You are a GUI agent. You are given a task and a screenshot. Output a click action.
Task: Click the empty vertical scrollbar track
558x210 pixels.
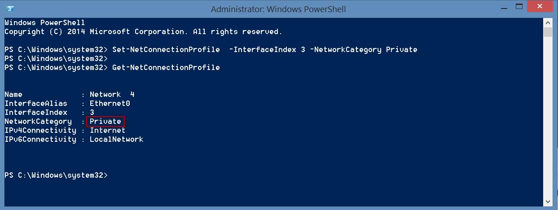(548, 117)
